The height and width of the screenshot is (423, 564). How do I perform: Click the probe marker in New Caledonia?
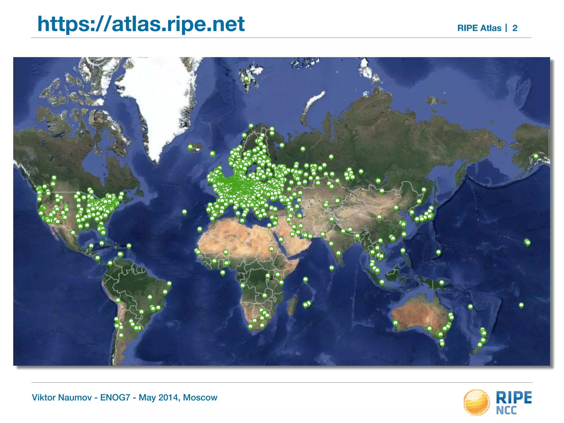[470, 307]
